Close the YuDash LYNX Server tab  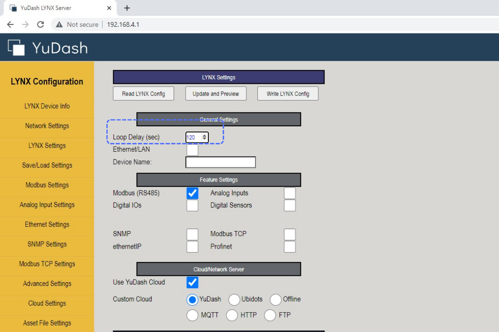(x=109, y=8)
